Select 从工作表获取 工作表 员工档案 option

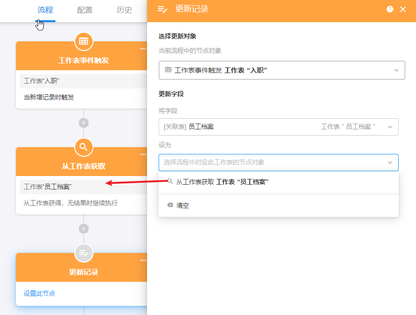coord(222,182)
